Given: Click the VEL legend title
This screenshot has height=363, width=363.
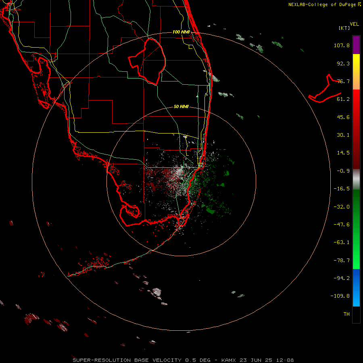Looking at the screenshot, I should click(x=354, y=24).
